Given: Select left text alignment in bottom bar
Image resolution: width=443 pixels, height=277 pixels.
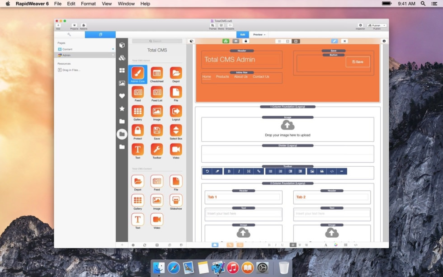Looking at the screenshot, I should pyautogui.click(x=293, y=245).
